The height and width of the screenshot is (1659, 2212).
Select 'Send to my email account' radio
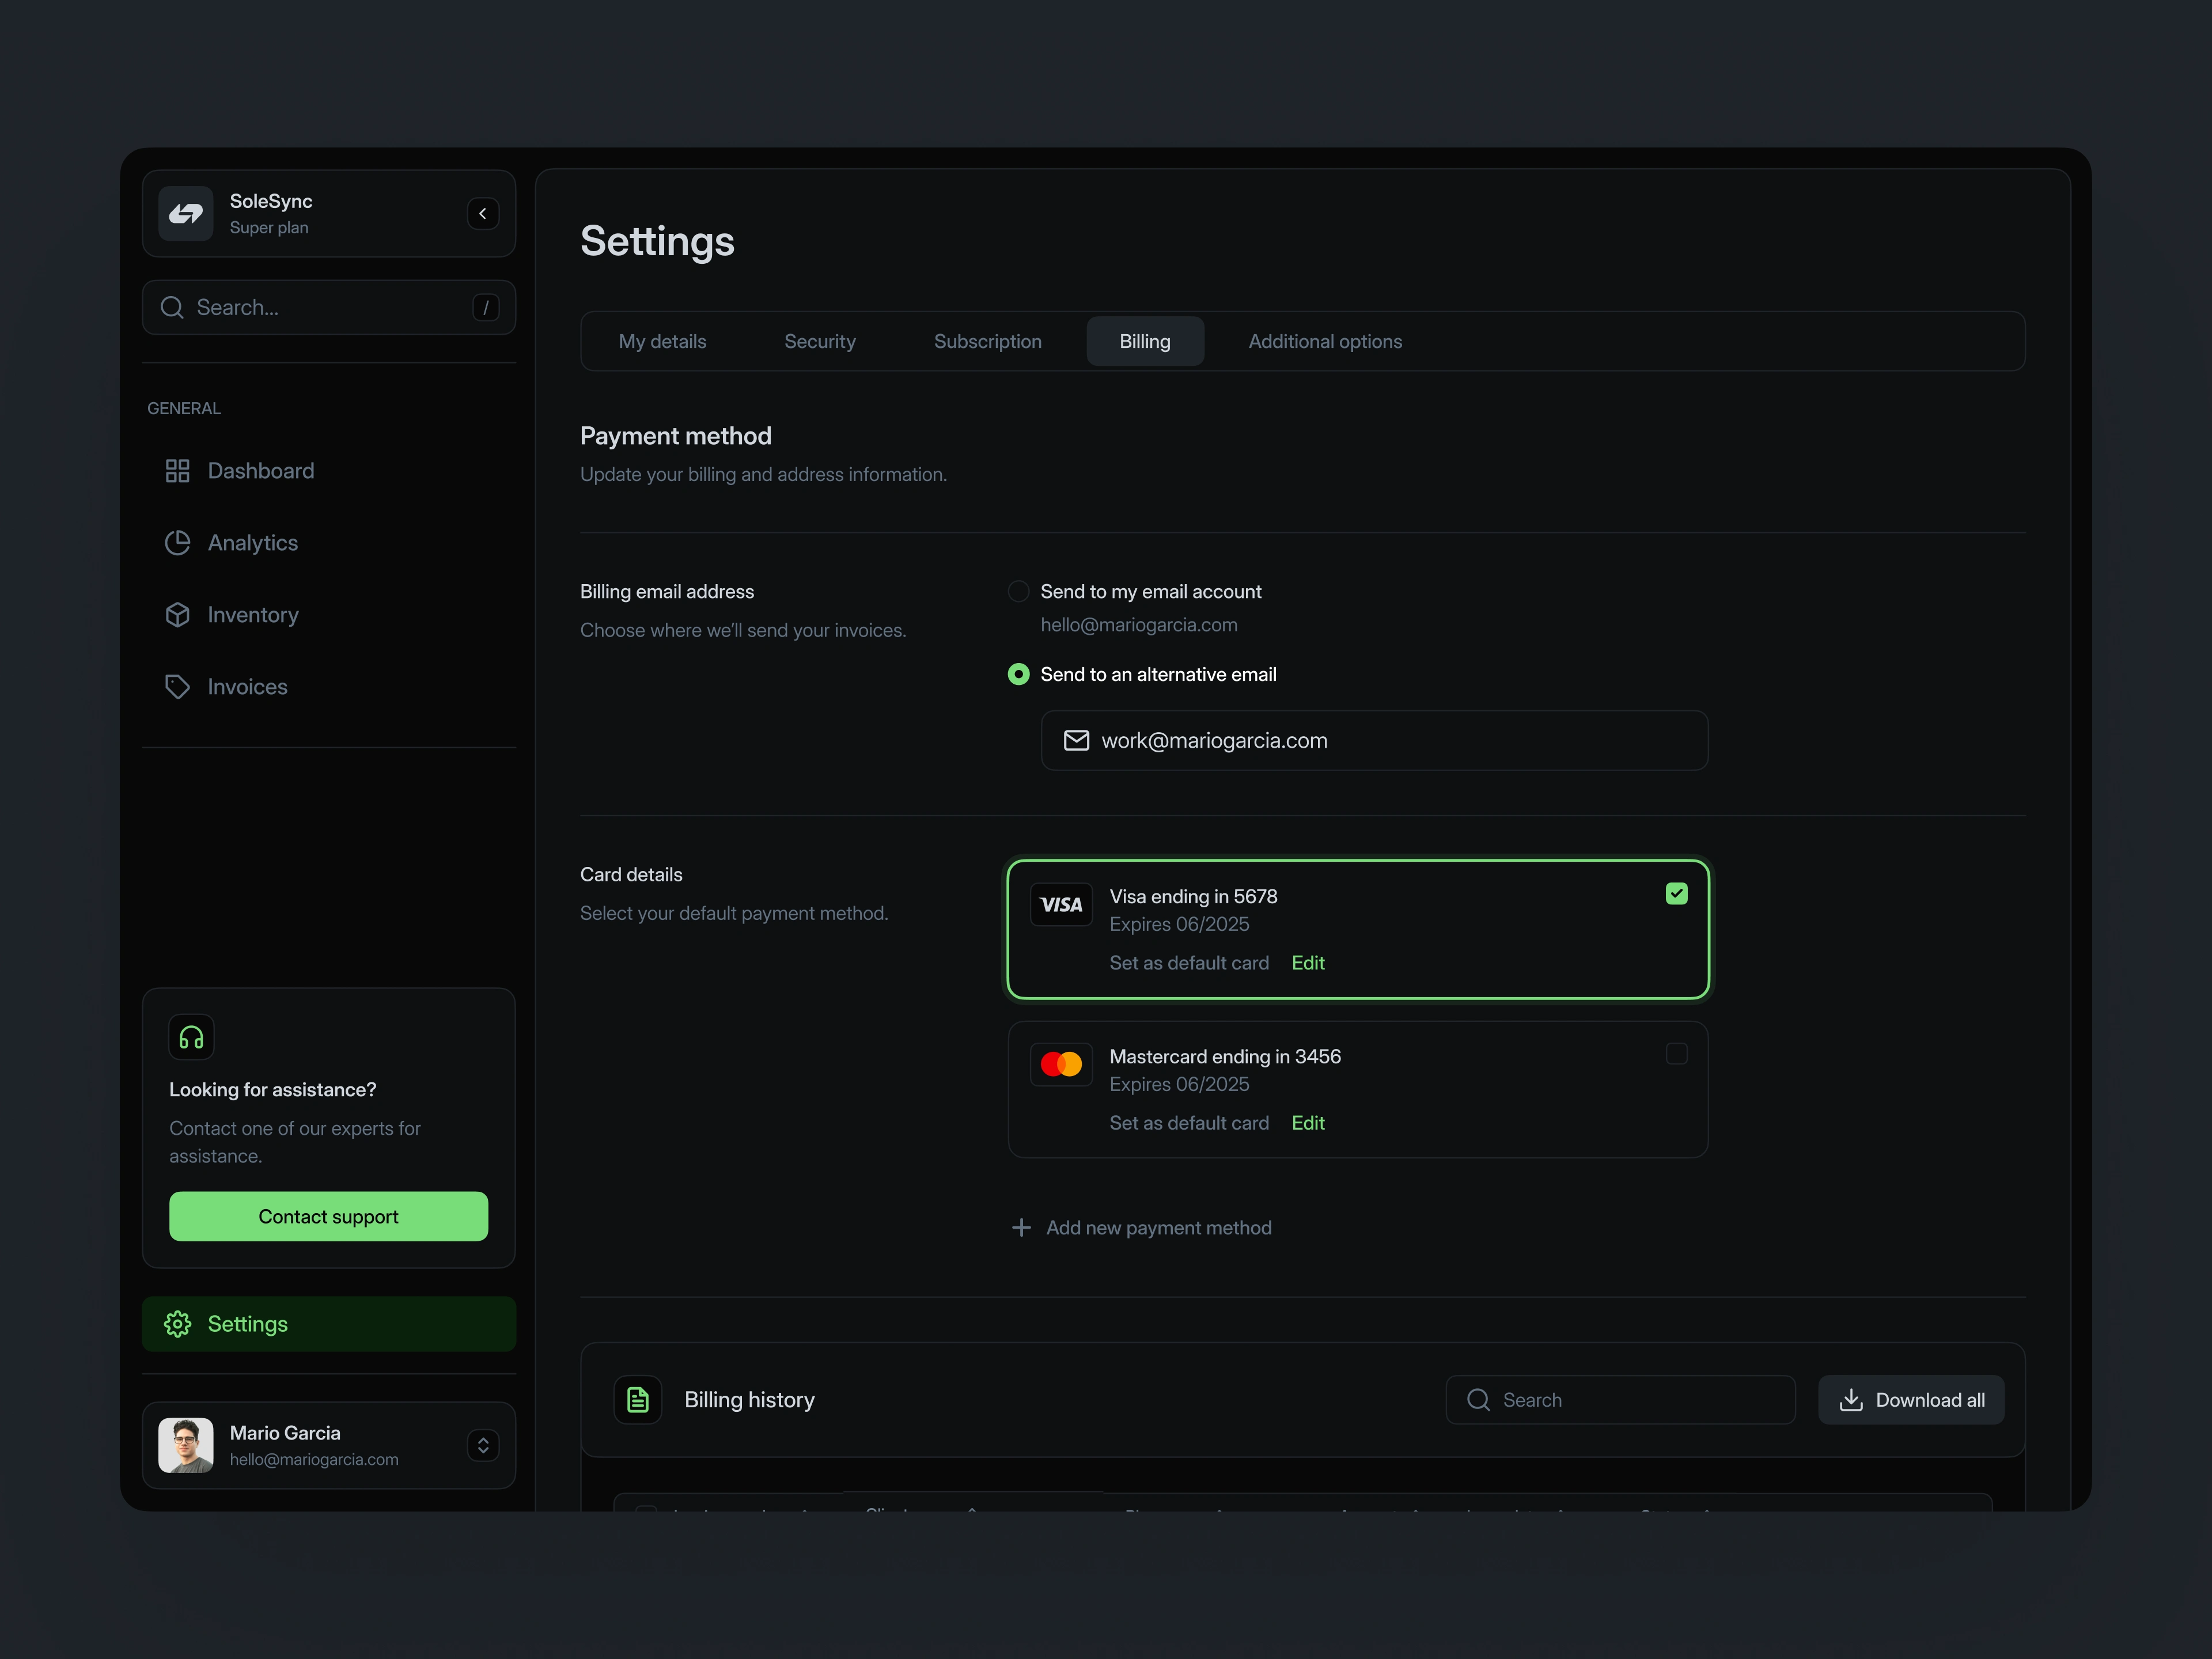coord(1018,591)
